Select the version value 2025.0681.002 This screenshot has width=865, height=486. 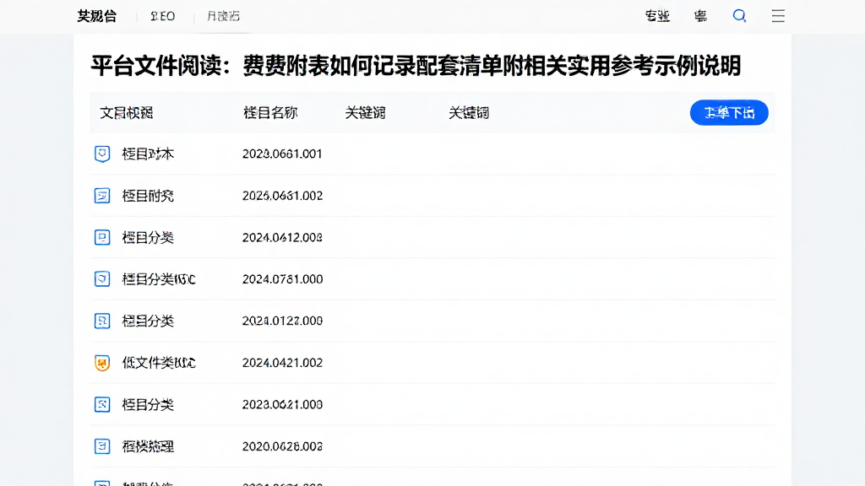(x=282, y=196)
